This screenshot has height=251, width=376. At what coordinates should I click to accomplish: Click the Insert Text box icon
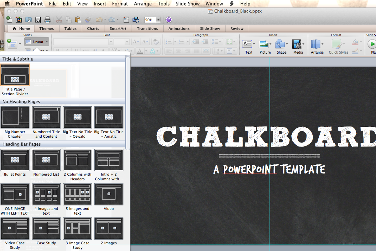pyautogui.click(x=247, y=44)
